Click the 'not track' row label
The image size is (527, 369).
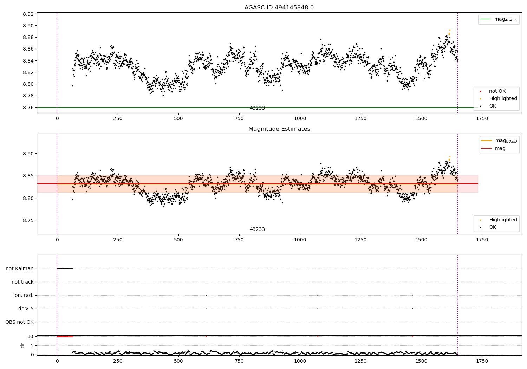(x=22, y=282)
